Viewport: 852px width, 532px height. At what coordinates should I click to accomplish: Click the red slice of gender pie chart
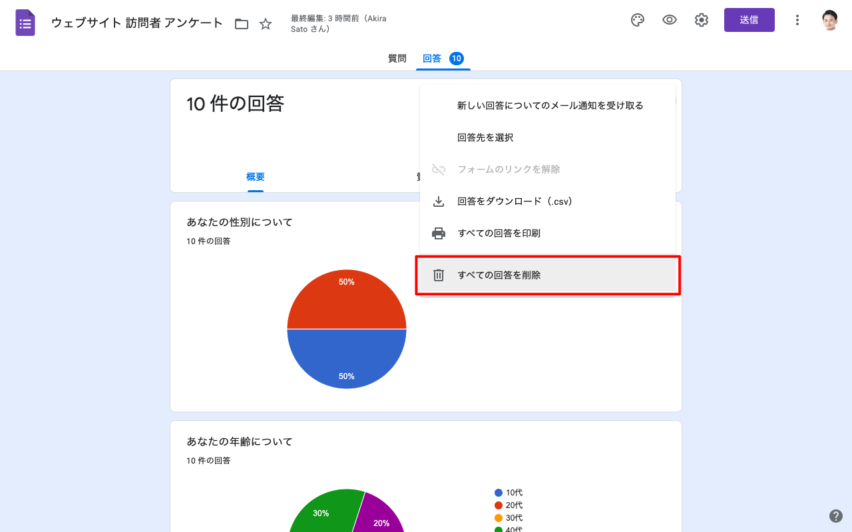[346, 299]
